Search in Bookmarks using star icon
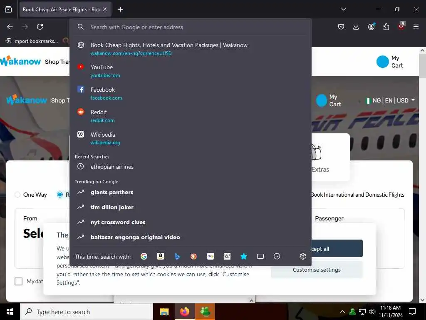The width and height of the screenshot is (426, 320). point(244,256)
